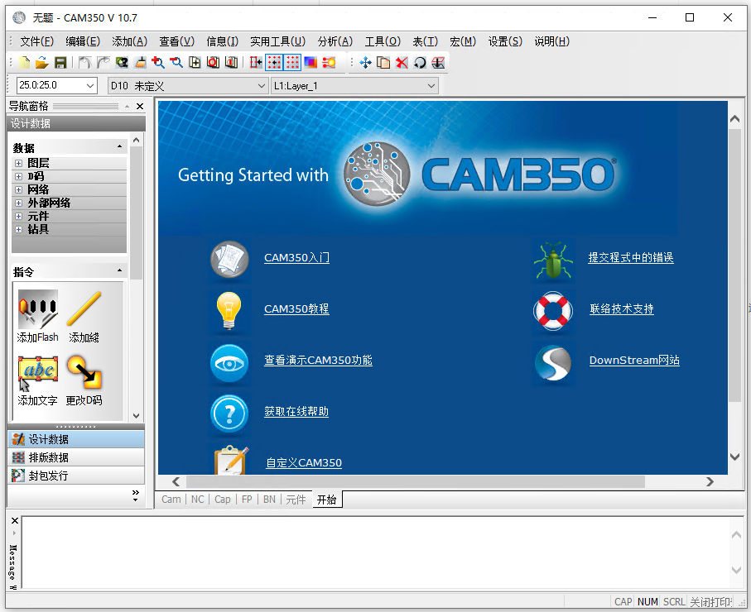Expand the 图层 tree node
The image size is (751, 612).
18,162
